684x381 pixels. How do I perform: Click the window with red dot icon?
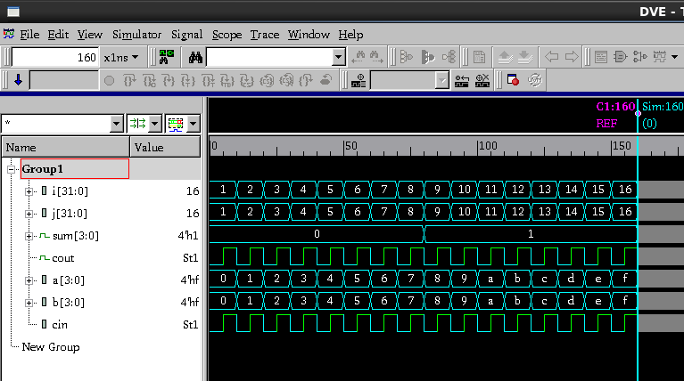pos(513,80)
